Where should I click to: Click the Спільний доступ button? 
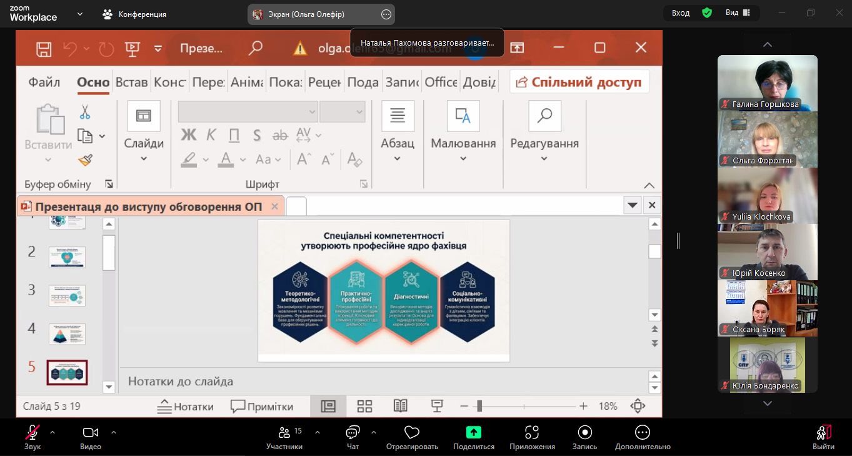(x=579, y=82)
